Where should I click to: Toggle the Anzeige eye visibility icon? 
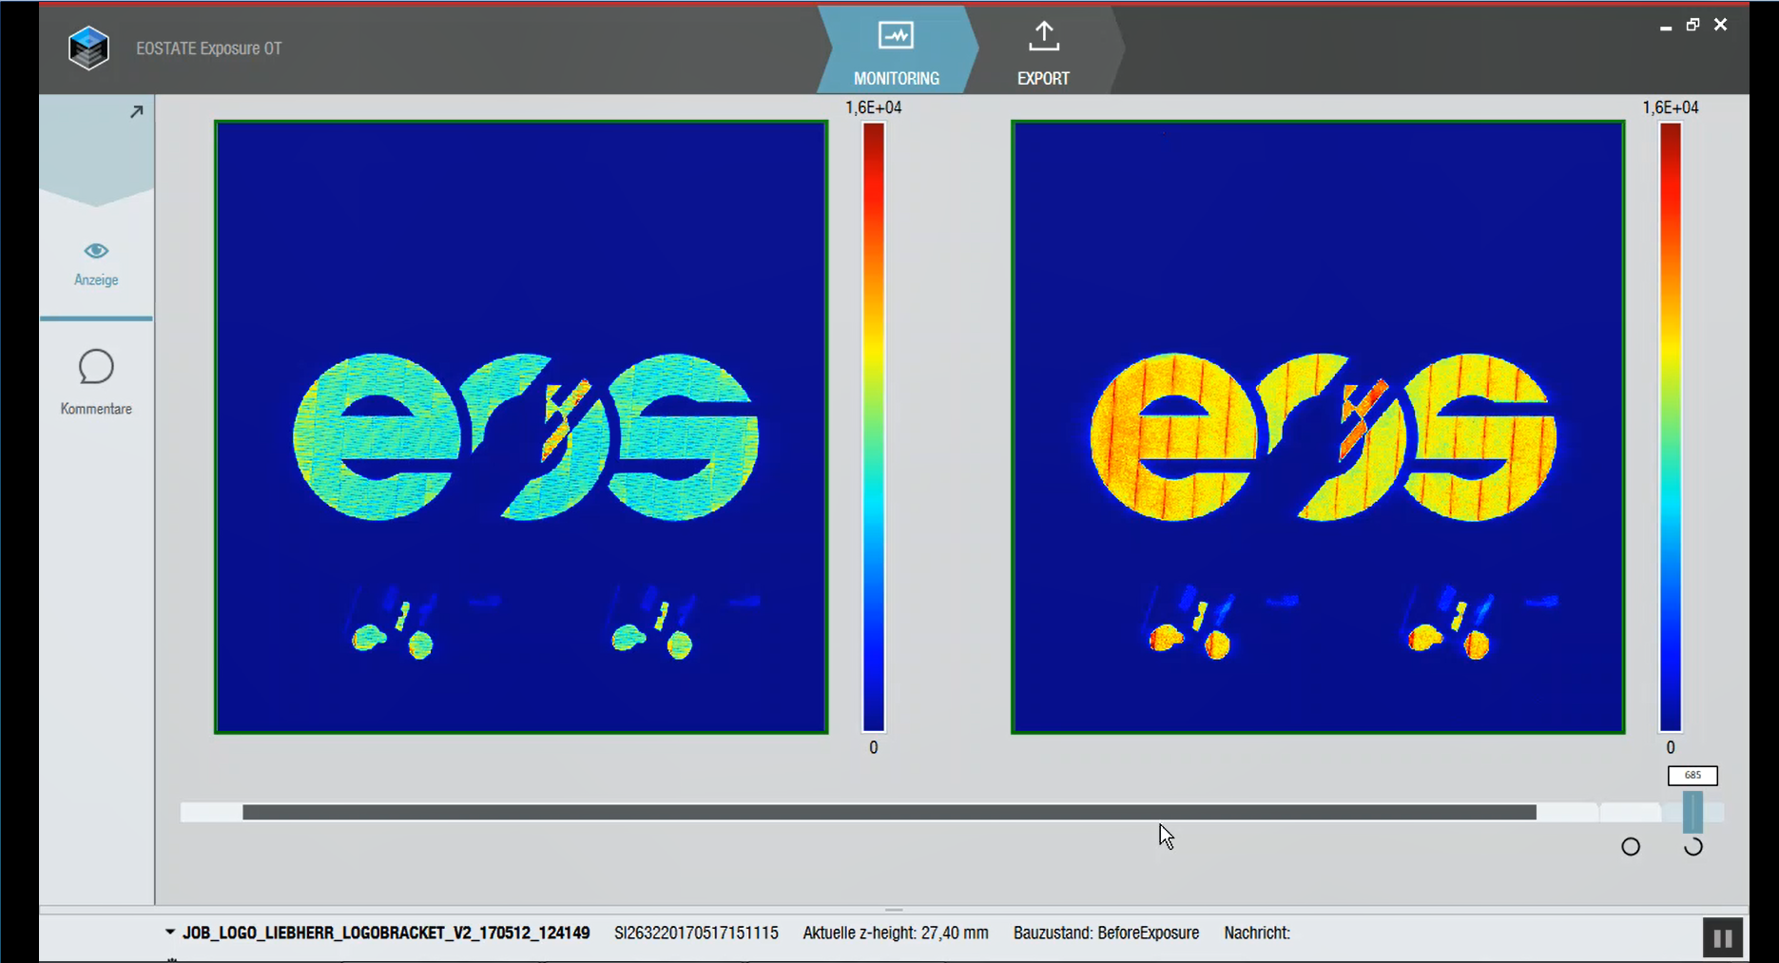point(96,250)
